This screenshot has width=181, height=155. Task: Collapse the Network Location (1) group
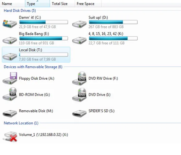click(x=21, y=123)
